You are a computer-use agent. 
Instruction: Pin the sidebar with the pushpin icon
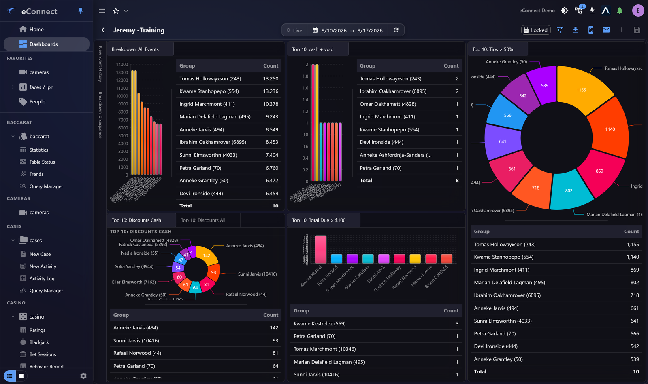tap(81, 11)
